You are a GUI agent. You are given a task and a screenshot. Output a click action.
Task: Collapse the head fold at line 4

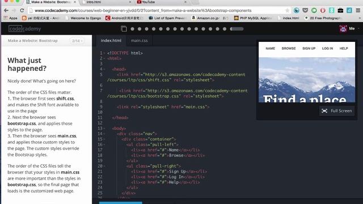pos(104,69)
